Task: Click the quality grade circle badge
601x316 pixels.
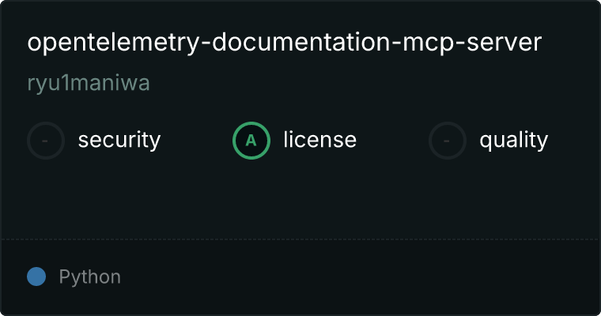Action: click(x=448, y=141)
